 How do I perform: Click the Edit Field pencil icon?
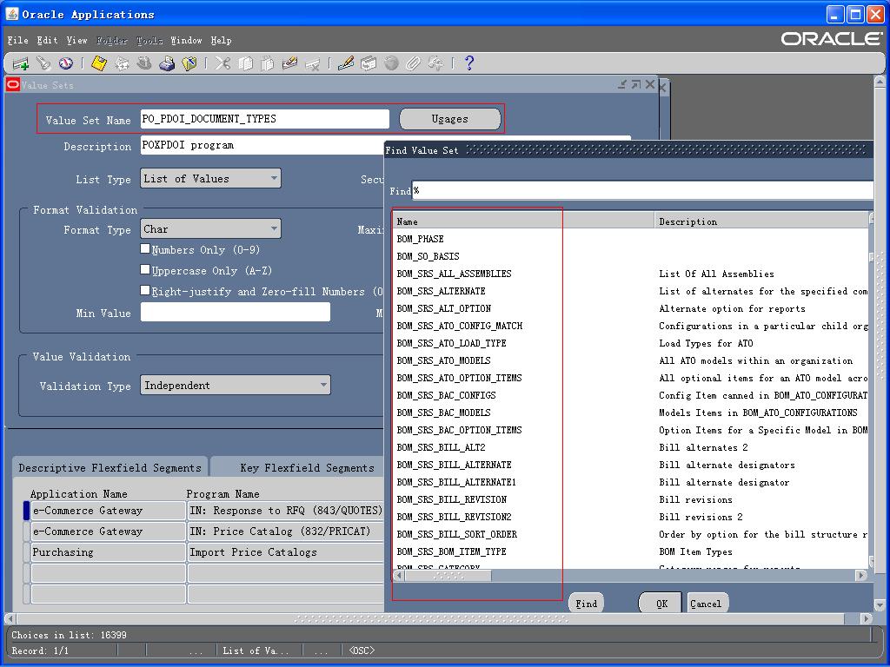point(346,63)
